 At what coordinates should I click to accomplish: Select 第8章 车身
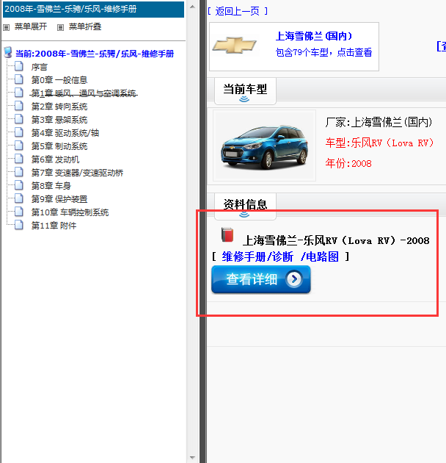coord(51,186)
